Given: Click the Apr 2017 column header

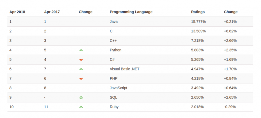Looking at the screenshot, I should (x=52, y=12).
